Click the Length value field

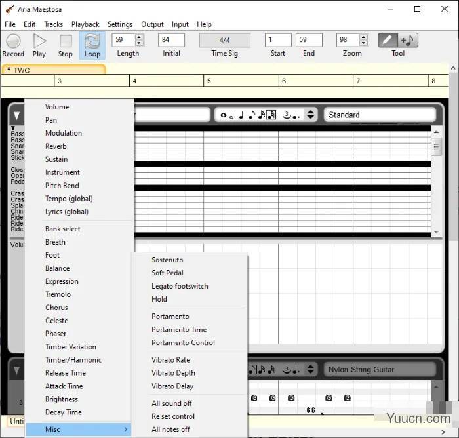[x=123, y=40]
